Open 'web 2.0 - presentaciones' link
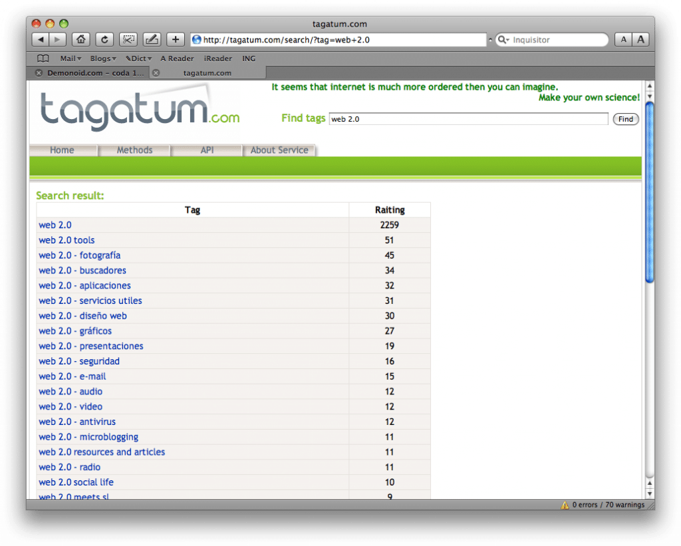 coord(90,346)
